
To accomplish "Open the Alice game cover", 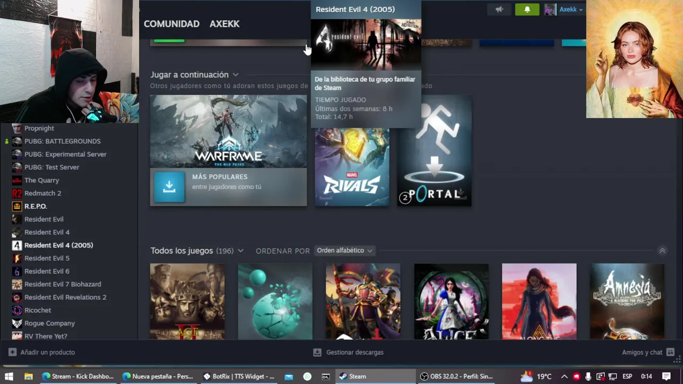I will pos(451,301).
